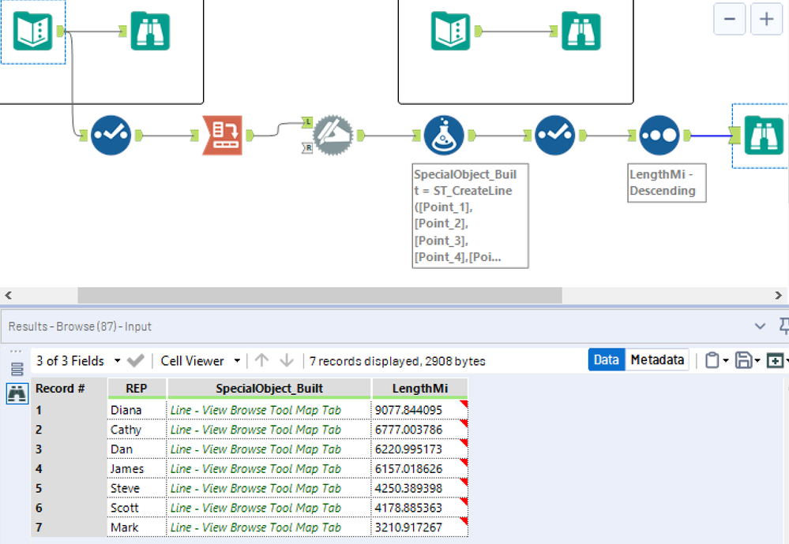Click the messages list icon in Results sidebar
The width and height of the screenshot is (789, 544).
17,369
